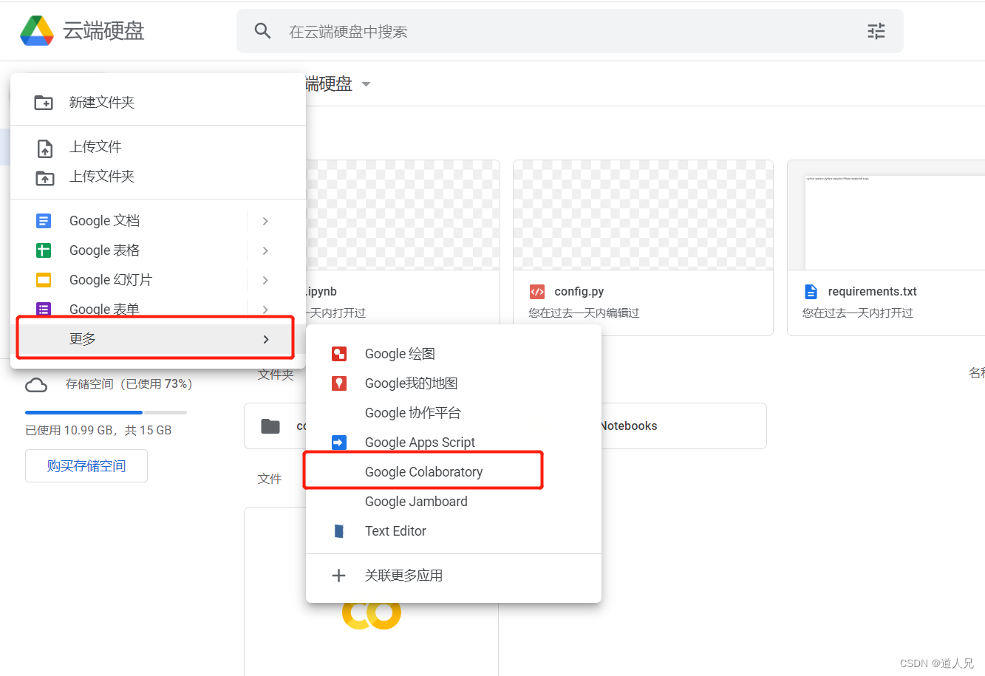This screenshot has height=676, width=985.
Task: Click the Text Editor icon
Action: point(339,531)
